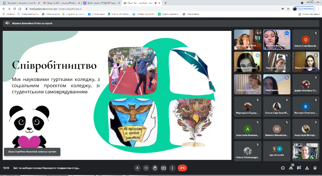This screenshot has width=322, height=176.
Task: Open the 'Ще 34 особи' more participants tile
Action: 277,151
